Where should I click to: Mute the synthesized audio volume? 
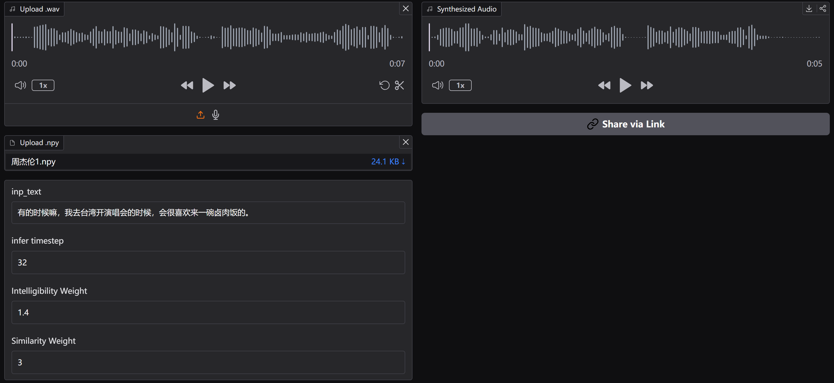(437, 85)
